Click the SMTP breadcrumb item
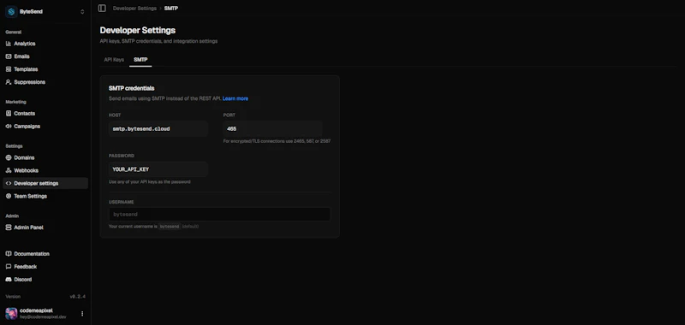 point(170,9)
